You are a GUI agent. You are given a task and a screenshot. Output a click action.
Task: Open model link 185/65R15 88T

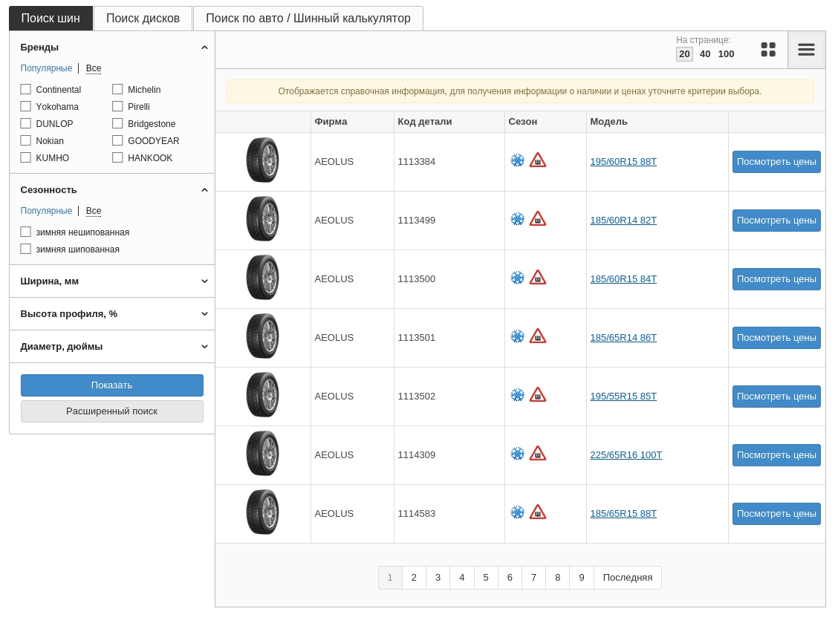pyautogui.click(x=623, y=513)
